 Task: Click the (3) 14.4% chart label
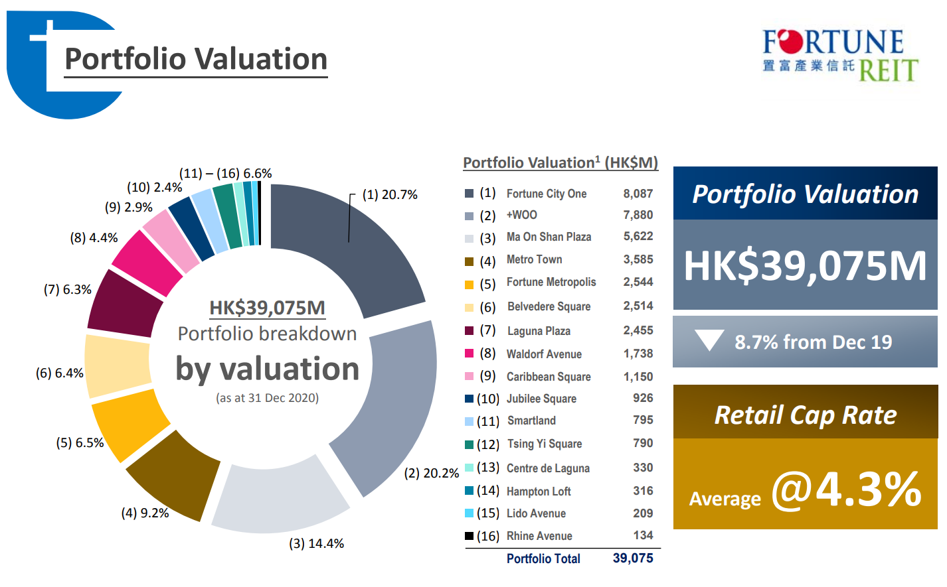pyautogui.click(x=316, y=544)
